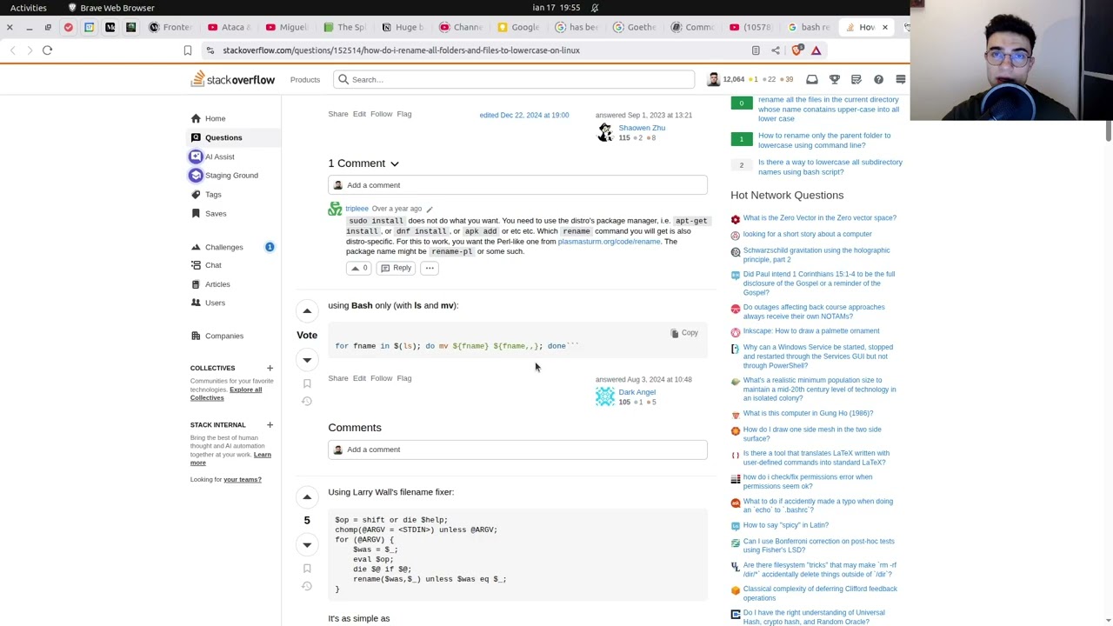Reload the page with the refresh icon
The image size is (1113, 626).
point(47,50)
